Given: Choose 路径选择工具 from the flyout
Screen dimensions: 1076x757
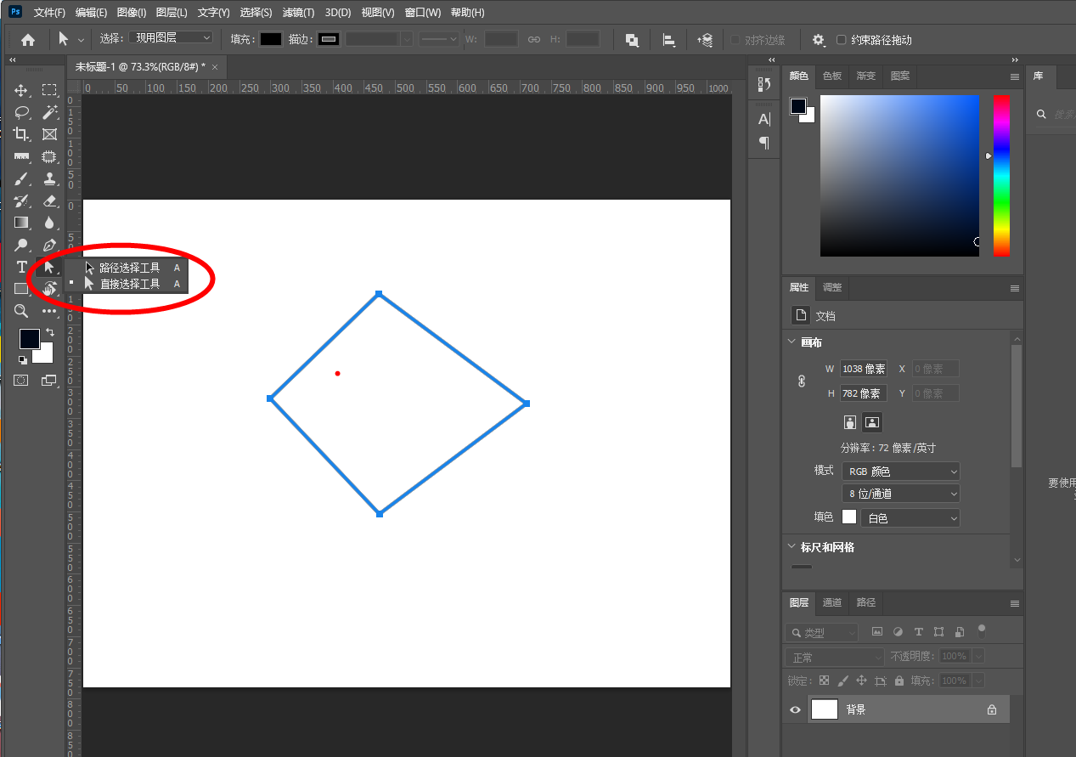Looking at the screenshot, I should click(129, 268).
